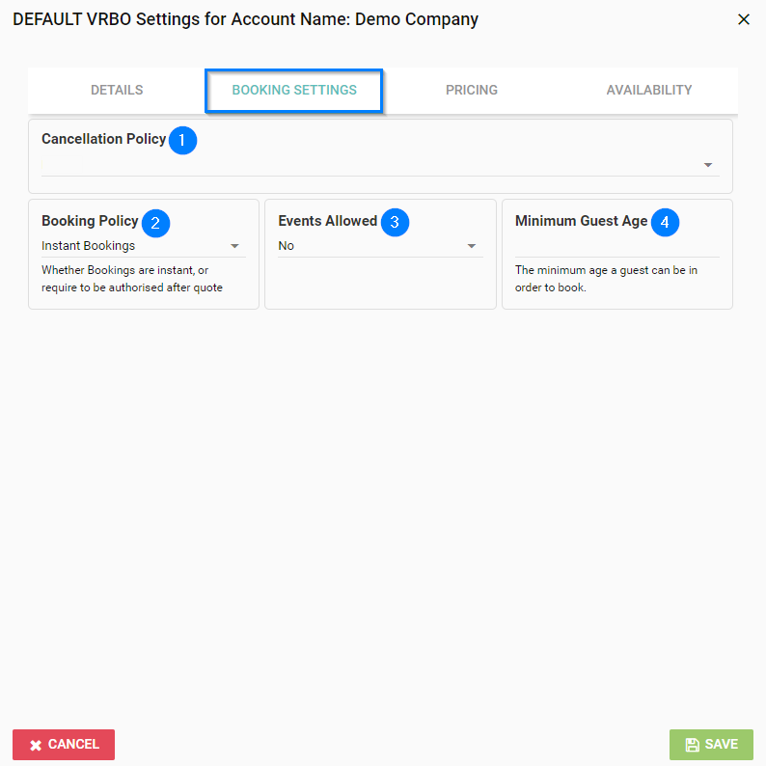Click the Events Allowed 'No' value

287,246
